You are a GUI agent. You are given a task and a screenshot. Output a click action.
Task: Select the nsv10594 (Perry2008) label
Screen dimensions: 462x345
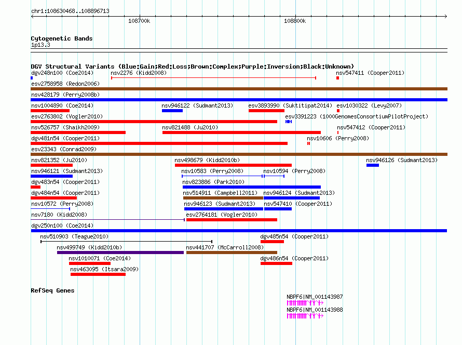point(294,171)
